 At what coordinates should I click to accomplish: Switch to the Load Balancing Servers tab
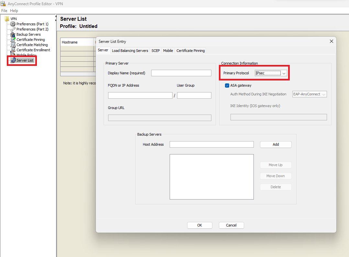coord(130,51)
